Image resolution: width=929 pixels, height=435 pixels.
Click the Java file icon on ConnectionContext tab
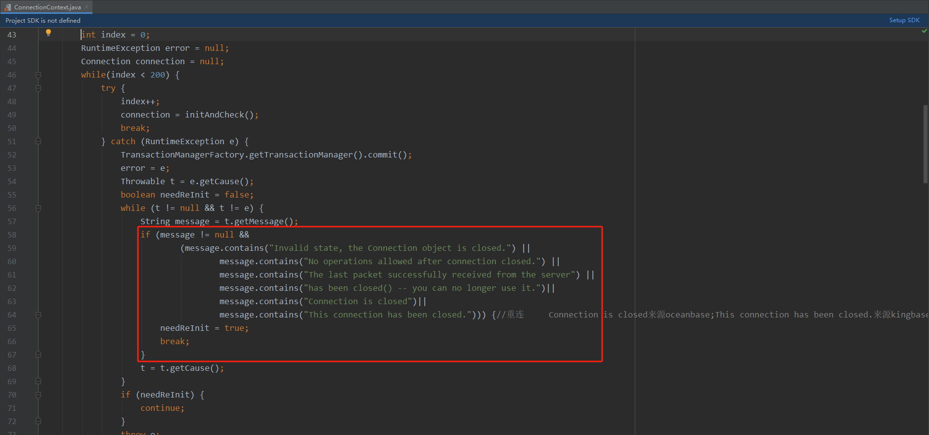[7, 7]
